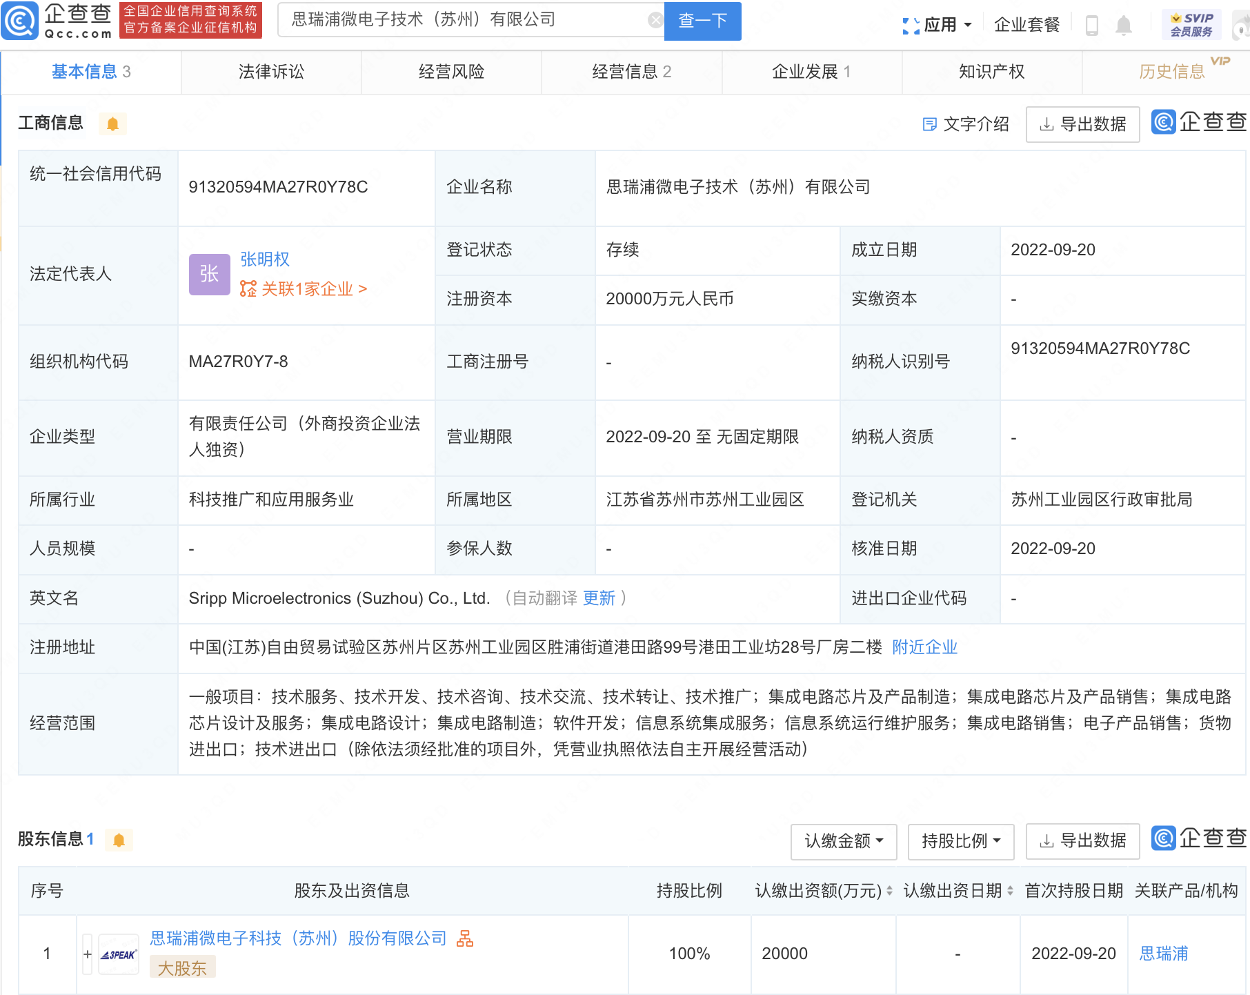Click the bell icon beside 工商信息
The image size is (1250, 995).
click(112, 124)
